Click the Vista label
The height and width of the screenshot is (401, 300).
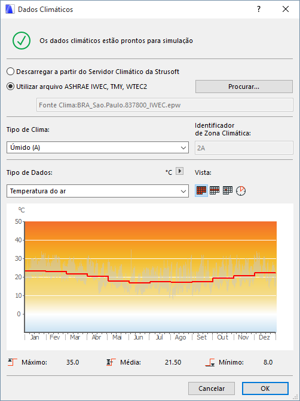point(203,172)
